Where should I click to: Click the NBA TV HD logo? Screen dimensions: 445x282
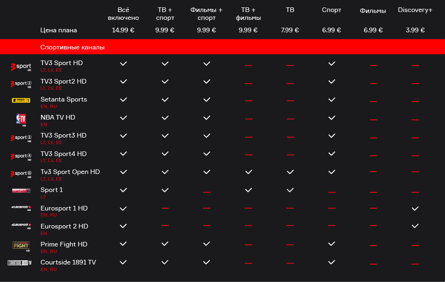(21, 120)
